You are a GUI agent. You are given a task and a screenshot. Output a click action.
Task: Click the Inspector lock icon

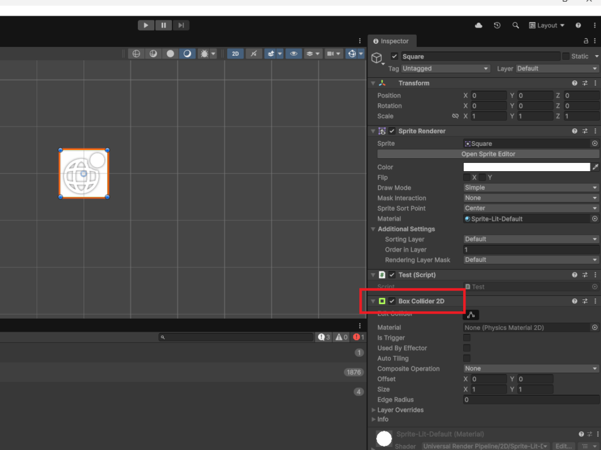coord(586,41)
